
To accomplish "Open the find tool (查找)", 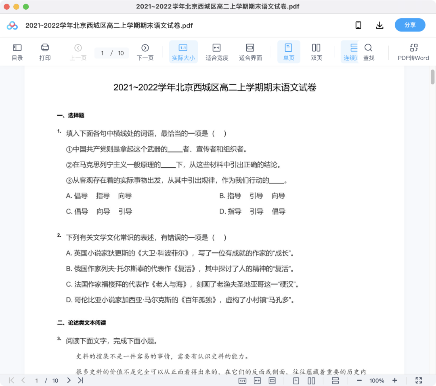I will [x=369, y=52].
